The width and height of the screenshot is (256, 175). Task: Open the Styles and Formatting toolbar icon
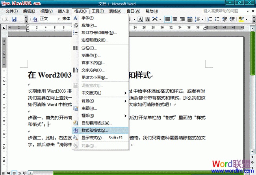tap(35, 19)
